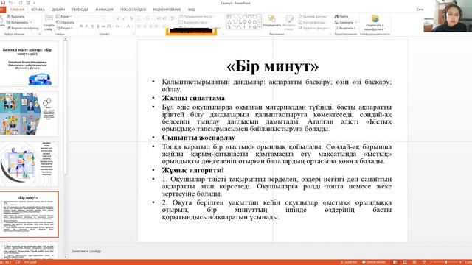Click the Подписать и зашифровать icon
The image size is (472, 265).
(x=375, y=18)
